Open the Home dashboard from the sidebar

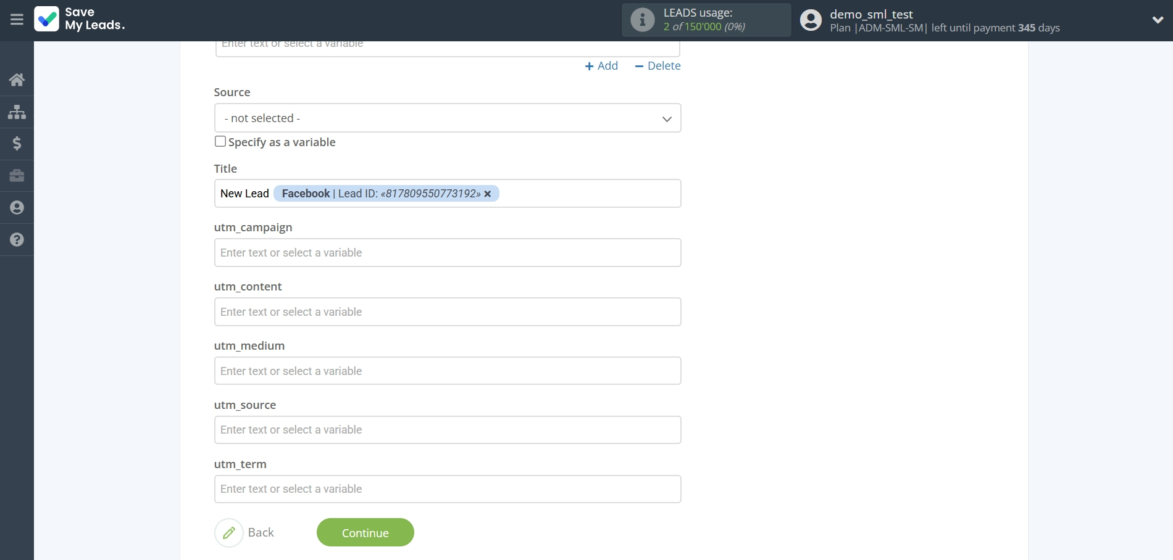click(16, 80)
